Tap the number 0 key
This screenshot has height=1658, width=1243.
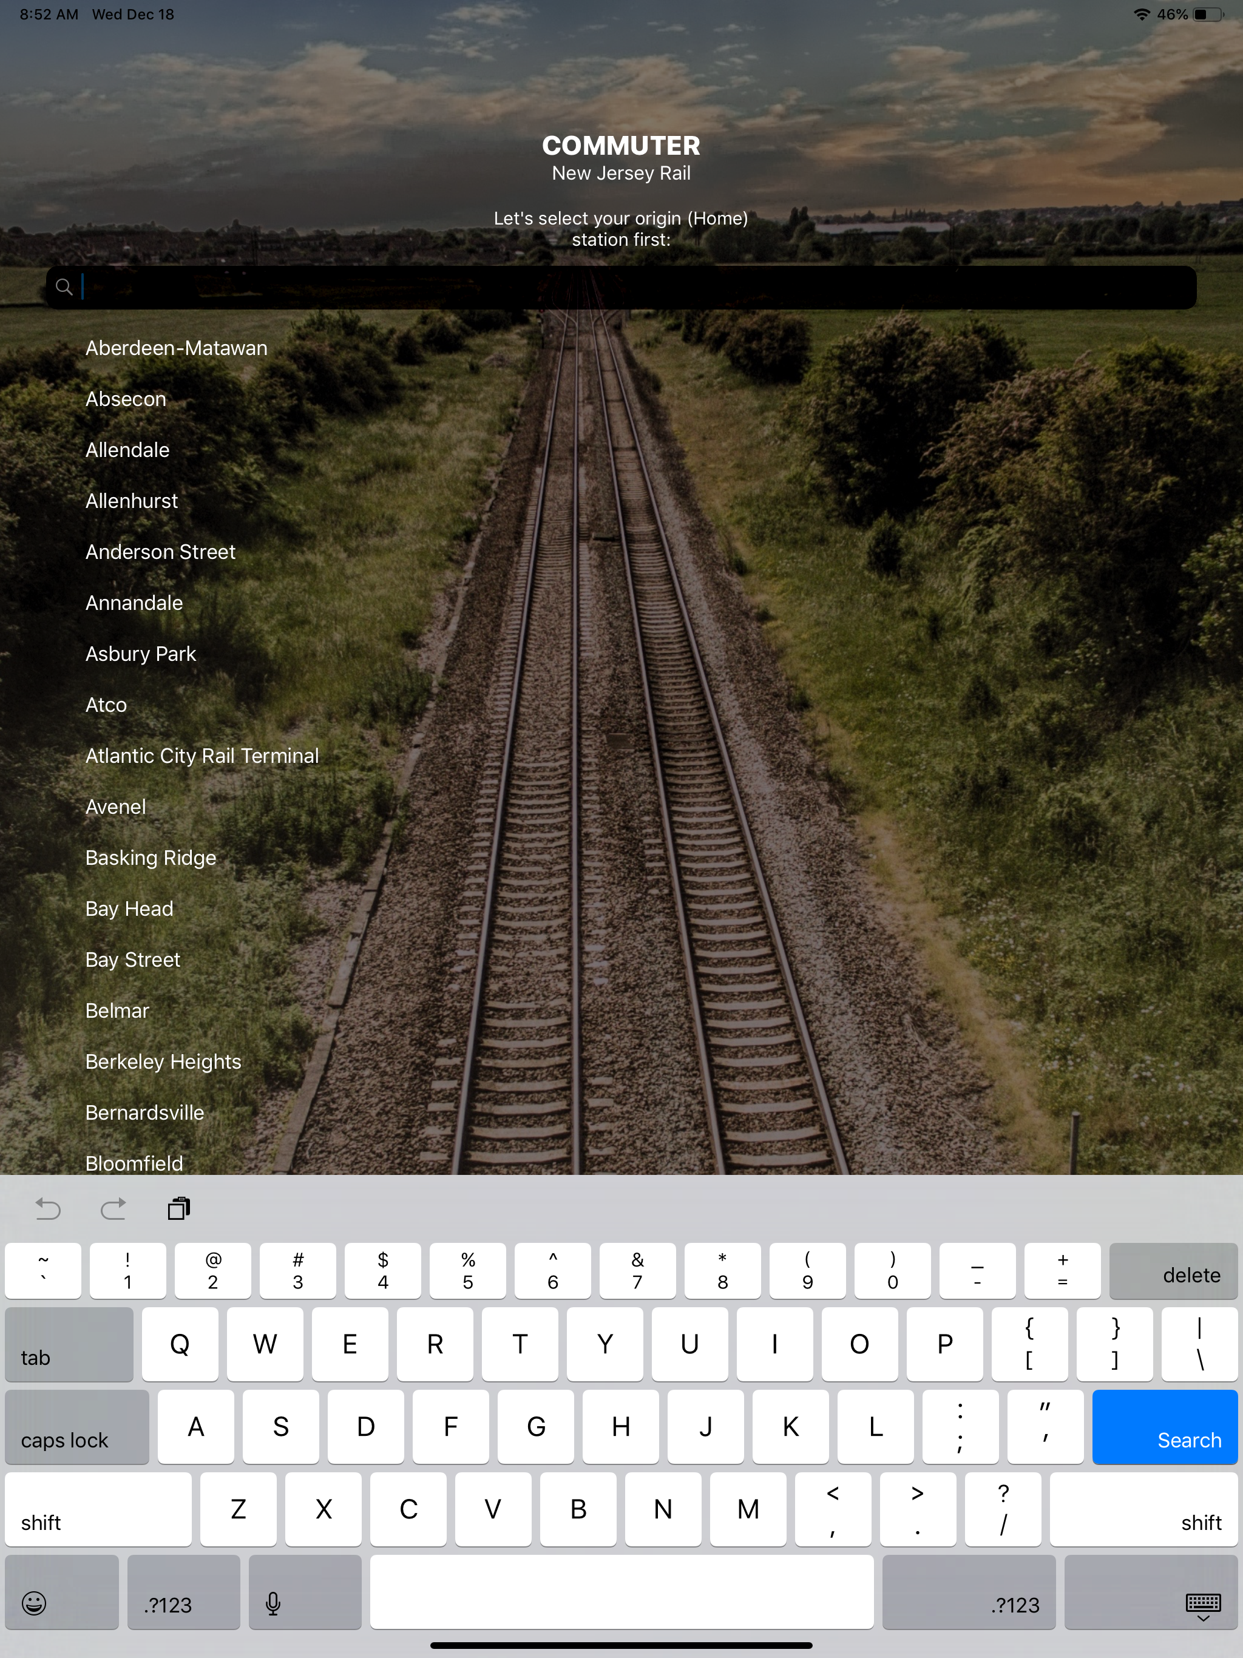point(892,1271)
